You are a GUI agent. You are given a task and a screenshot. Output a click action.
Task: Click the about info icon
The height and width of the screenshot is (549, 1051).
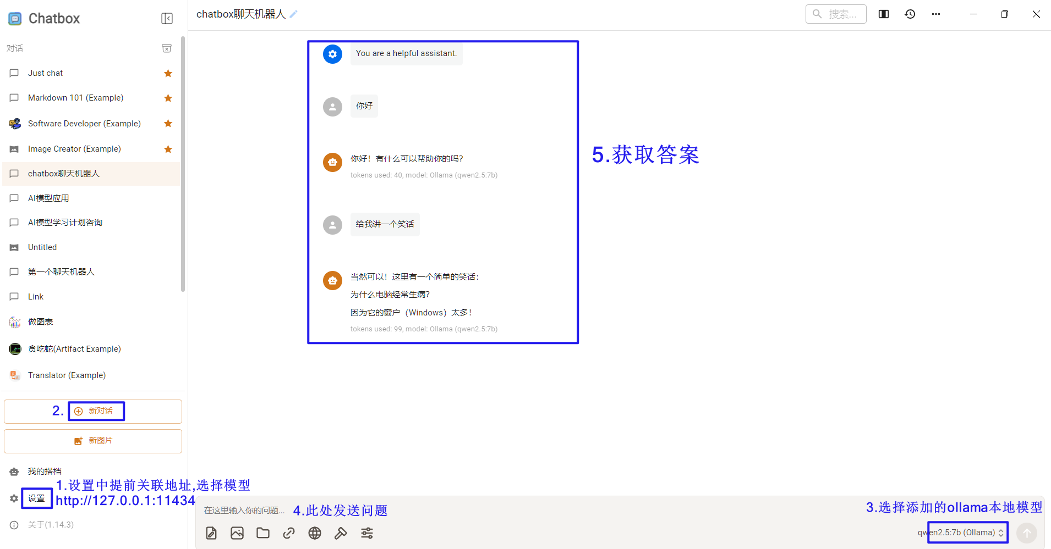pos(14,525)
